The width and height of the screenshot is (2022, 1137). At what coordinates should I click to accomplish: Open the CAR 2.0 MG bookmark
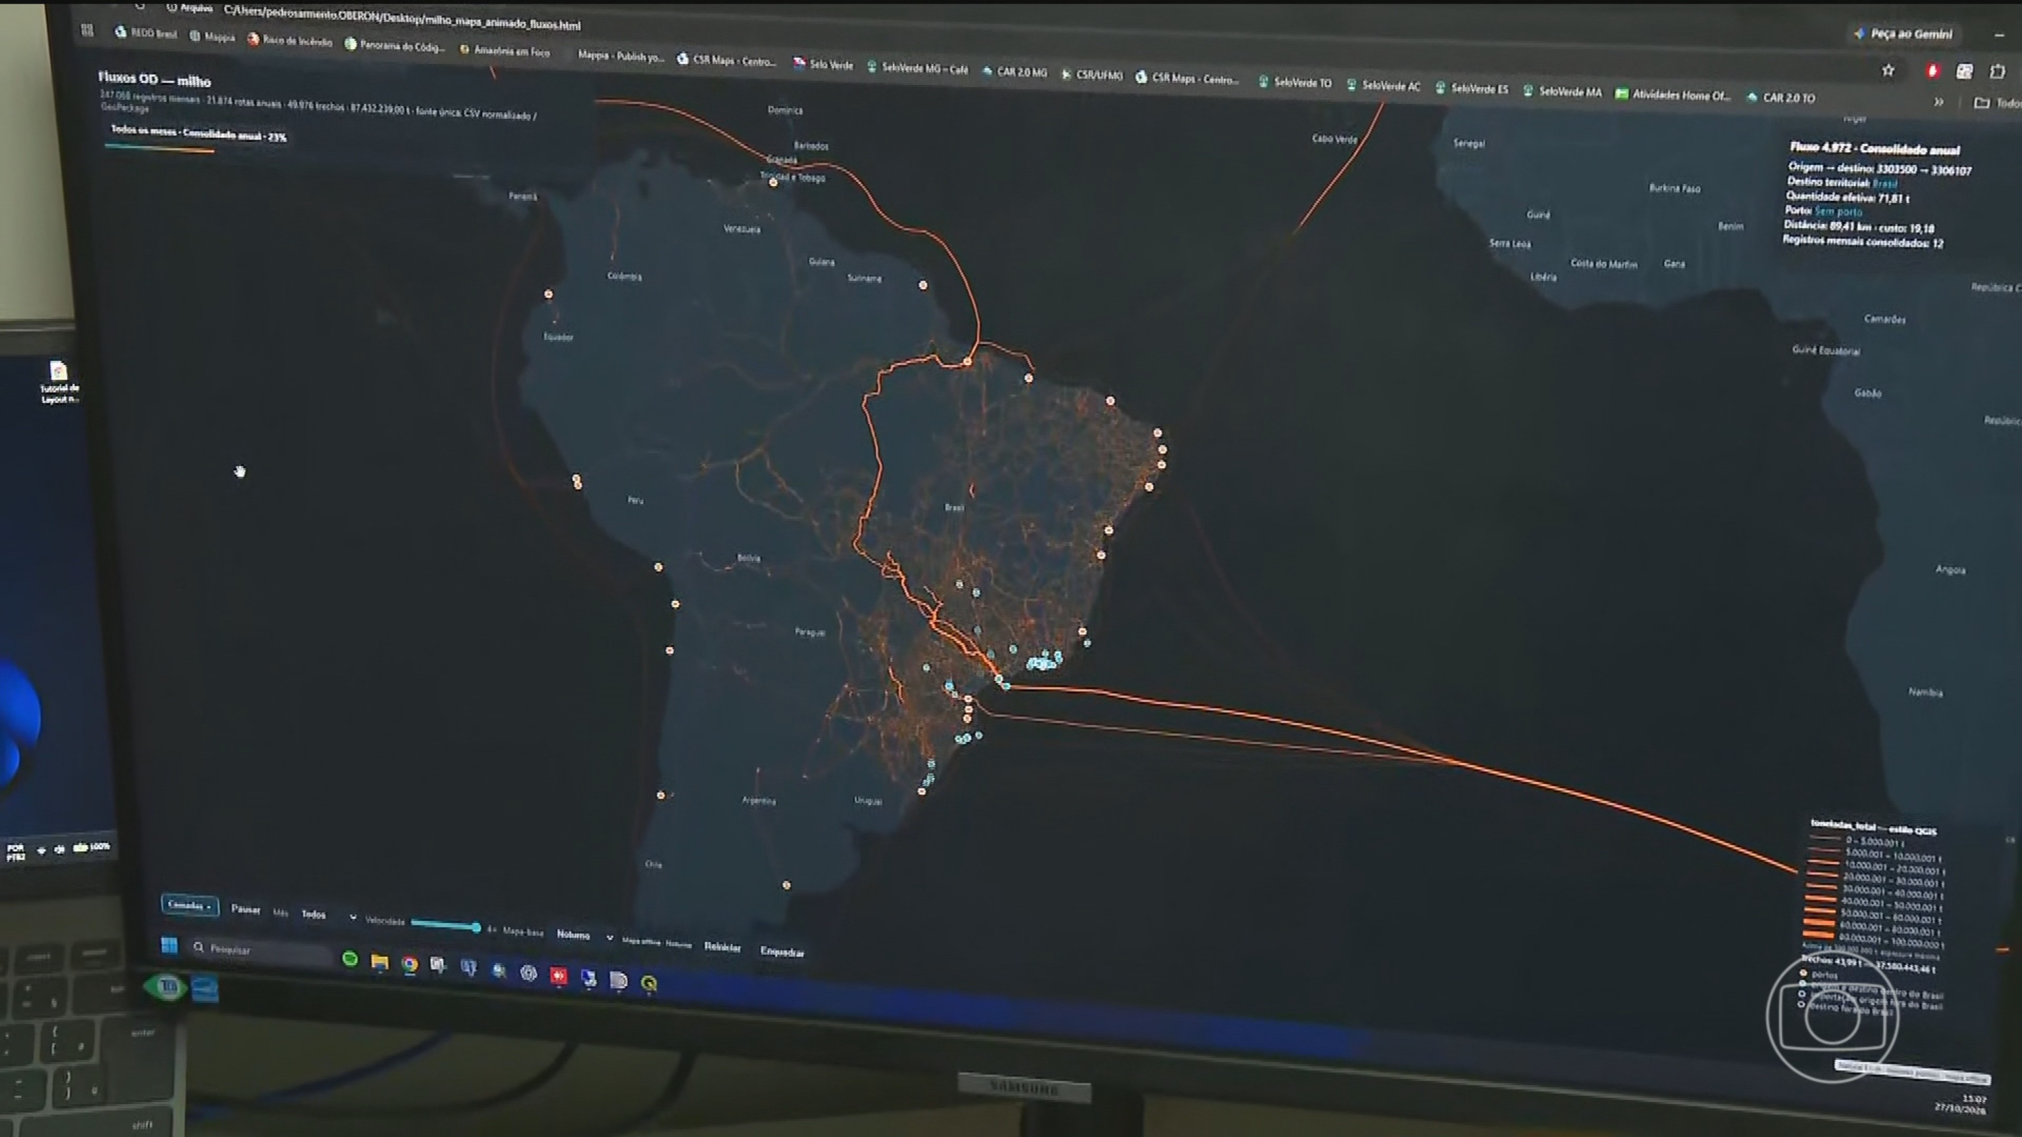pyautogui.click(x=1015, y=72)
